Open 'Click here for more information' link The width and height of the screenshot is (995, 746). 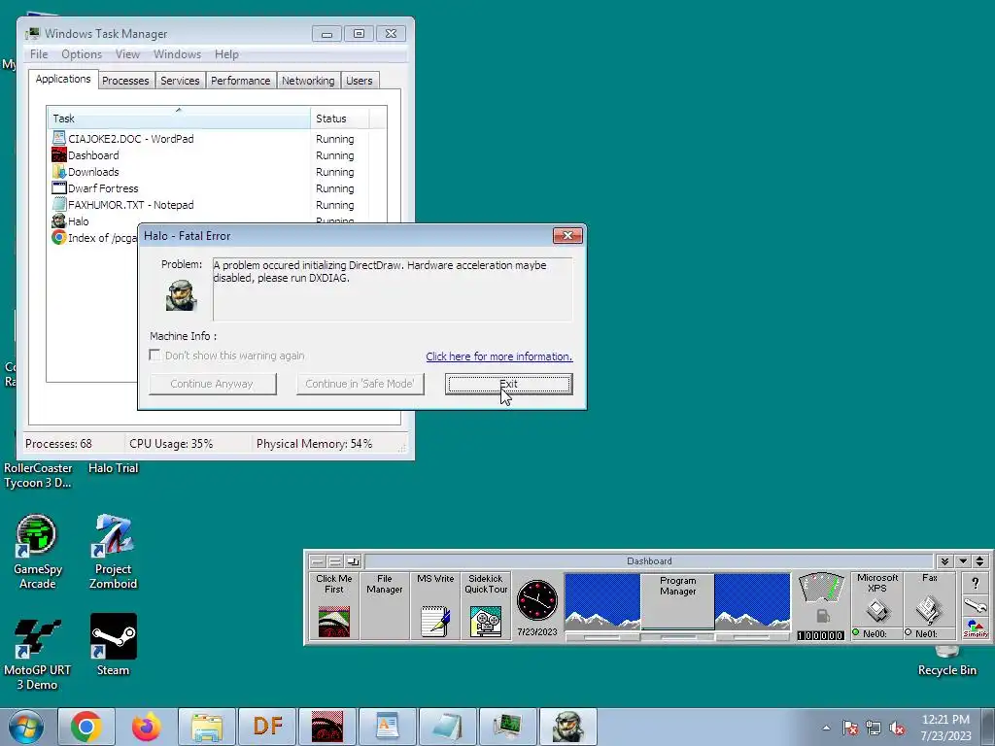pos(498,356)
